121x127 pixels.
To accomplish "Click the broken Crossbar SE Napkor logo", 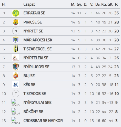I will [x=16, y=120].
